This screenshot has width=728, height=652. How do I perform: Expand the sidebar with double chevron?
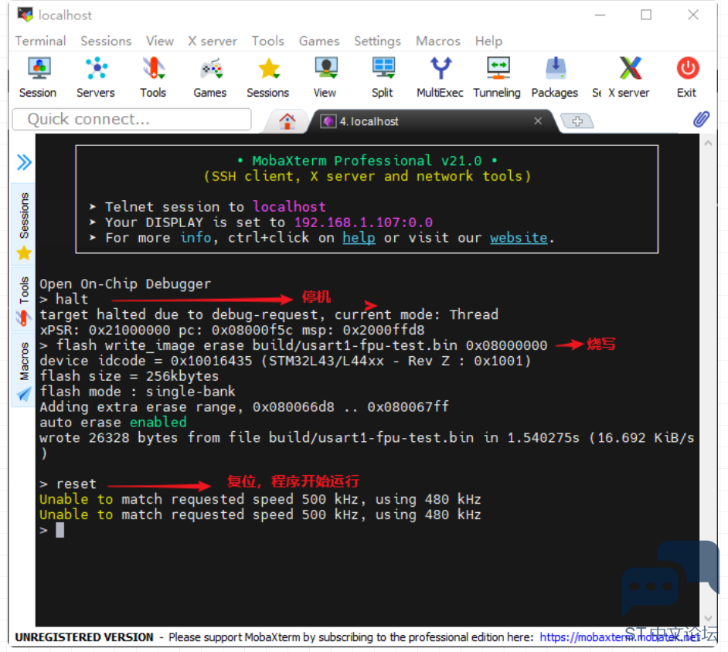(24, 162)
